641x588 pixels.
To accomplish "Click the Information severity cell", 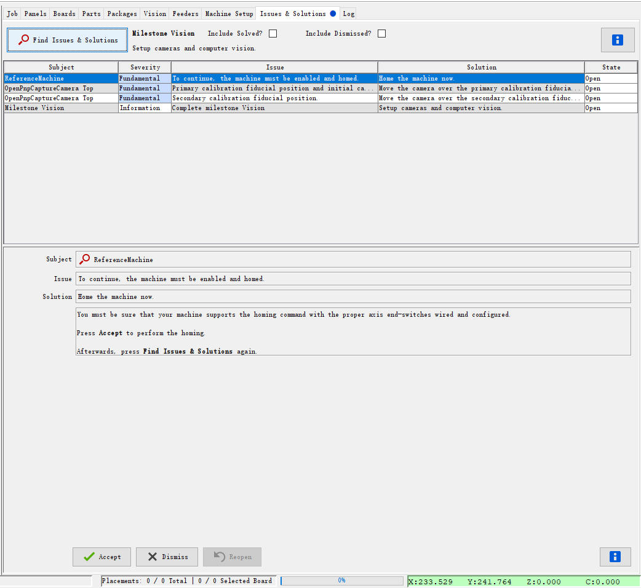I will pyautogui.click(x=145, y=108).
